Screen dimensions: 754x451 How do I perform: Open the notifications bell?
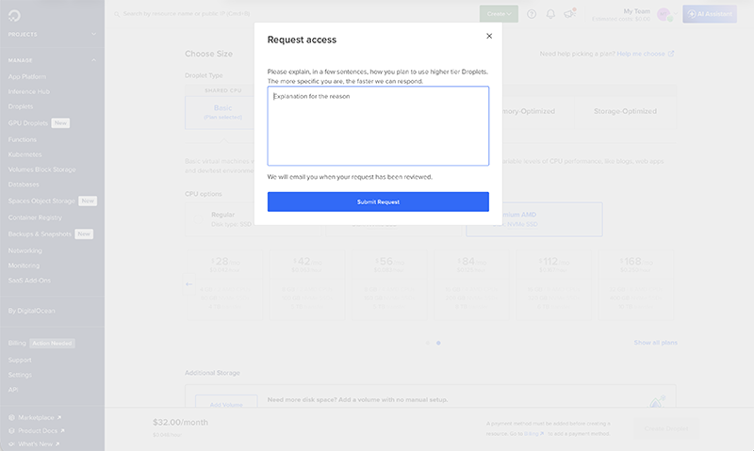tap(550, 14)
